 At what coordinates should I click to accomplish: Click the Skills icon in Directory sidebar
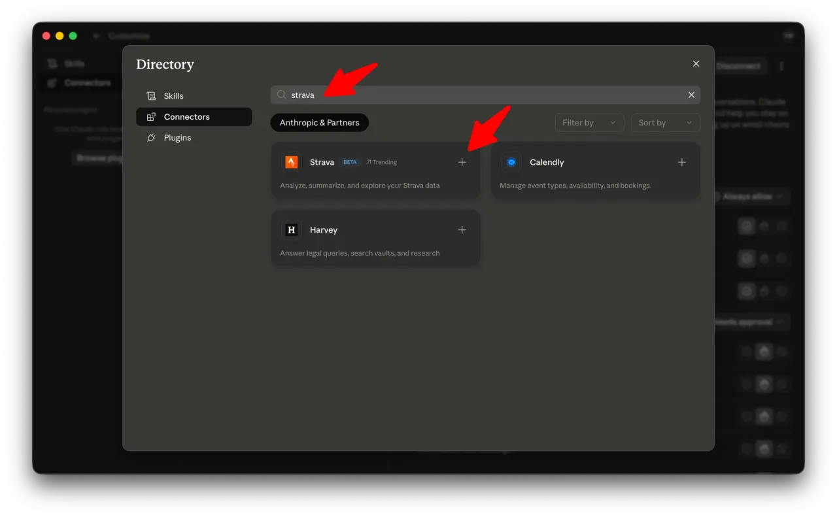151,96
